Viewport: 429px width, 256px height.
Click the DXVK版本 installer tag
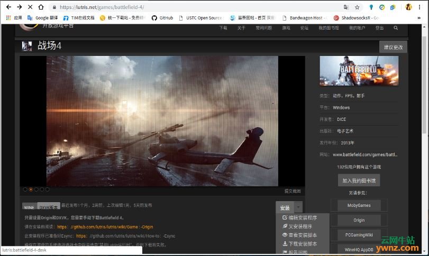[x=49, y=206]
